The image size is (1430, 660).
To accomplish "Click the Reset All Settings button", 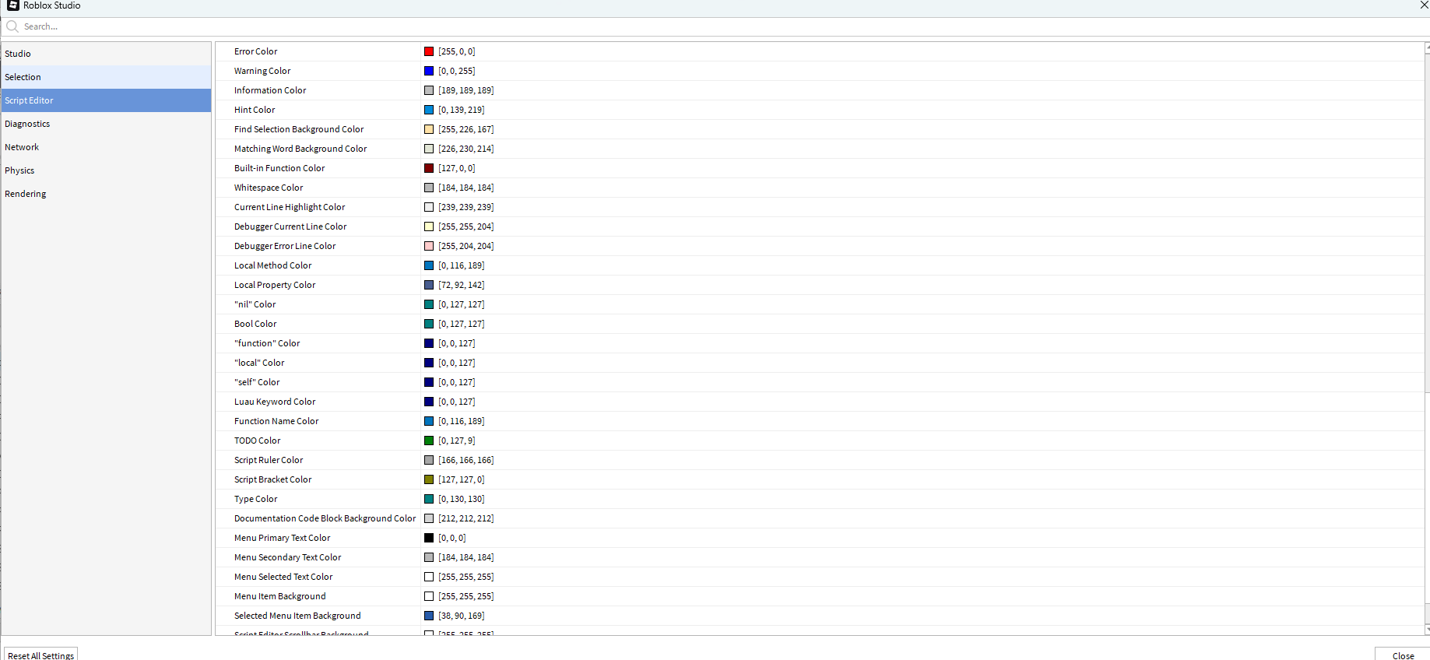I will point(41,655).
